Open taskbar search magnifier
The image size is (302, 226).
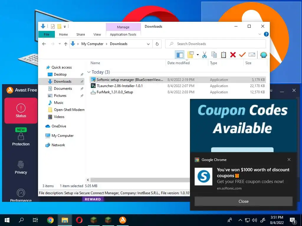[21, 220]
